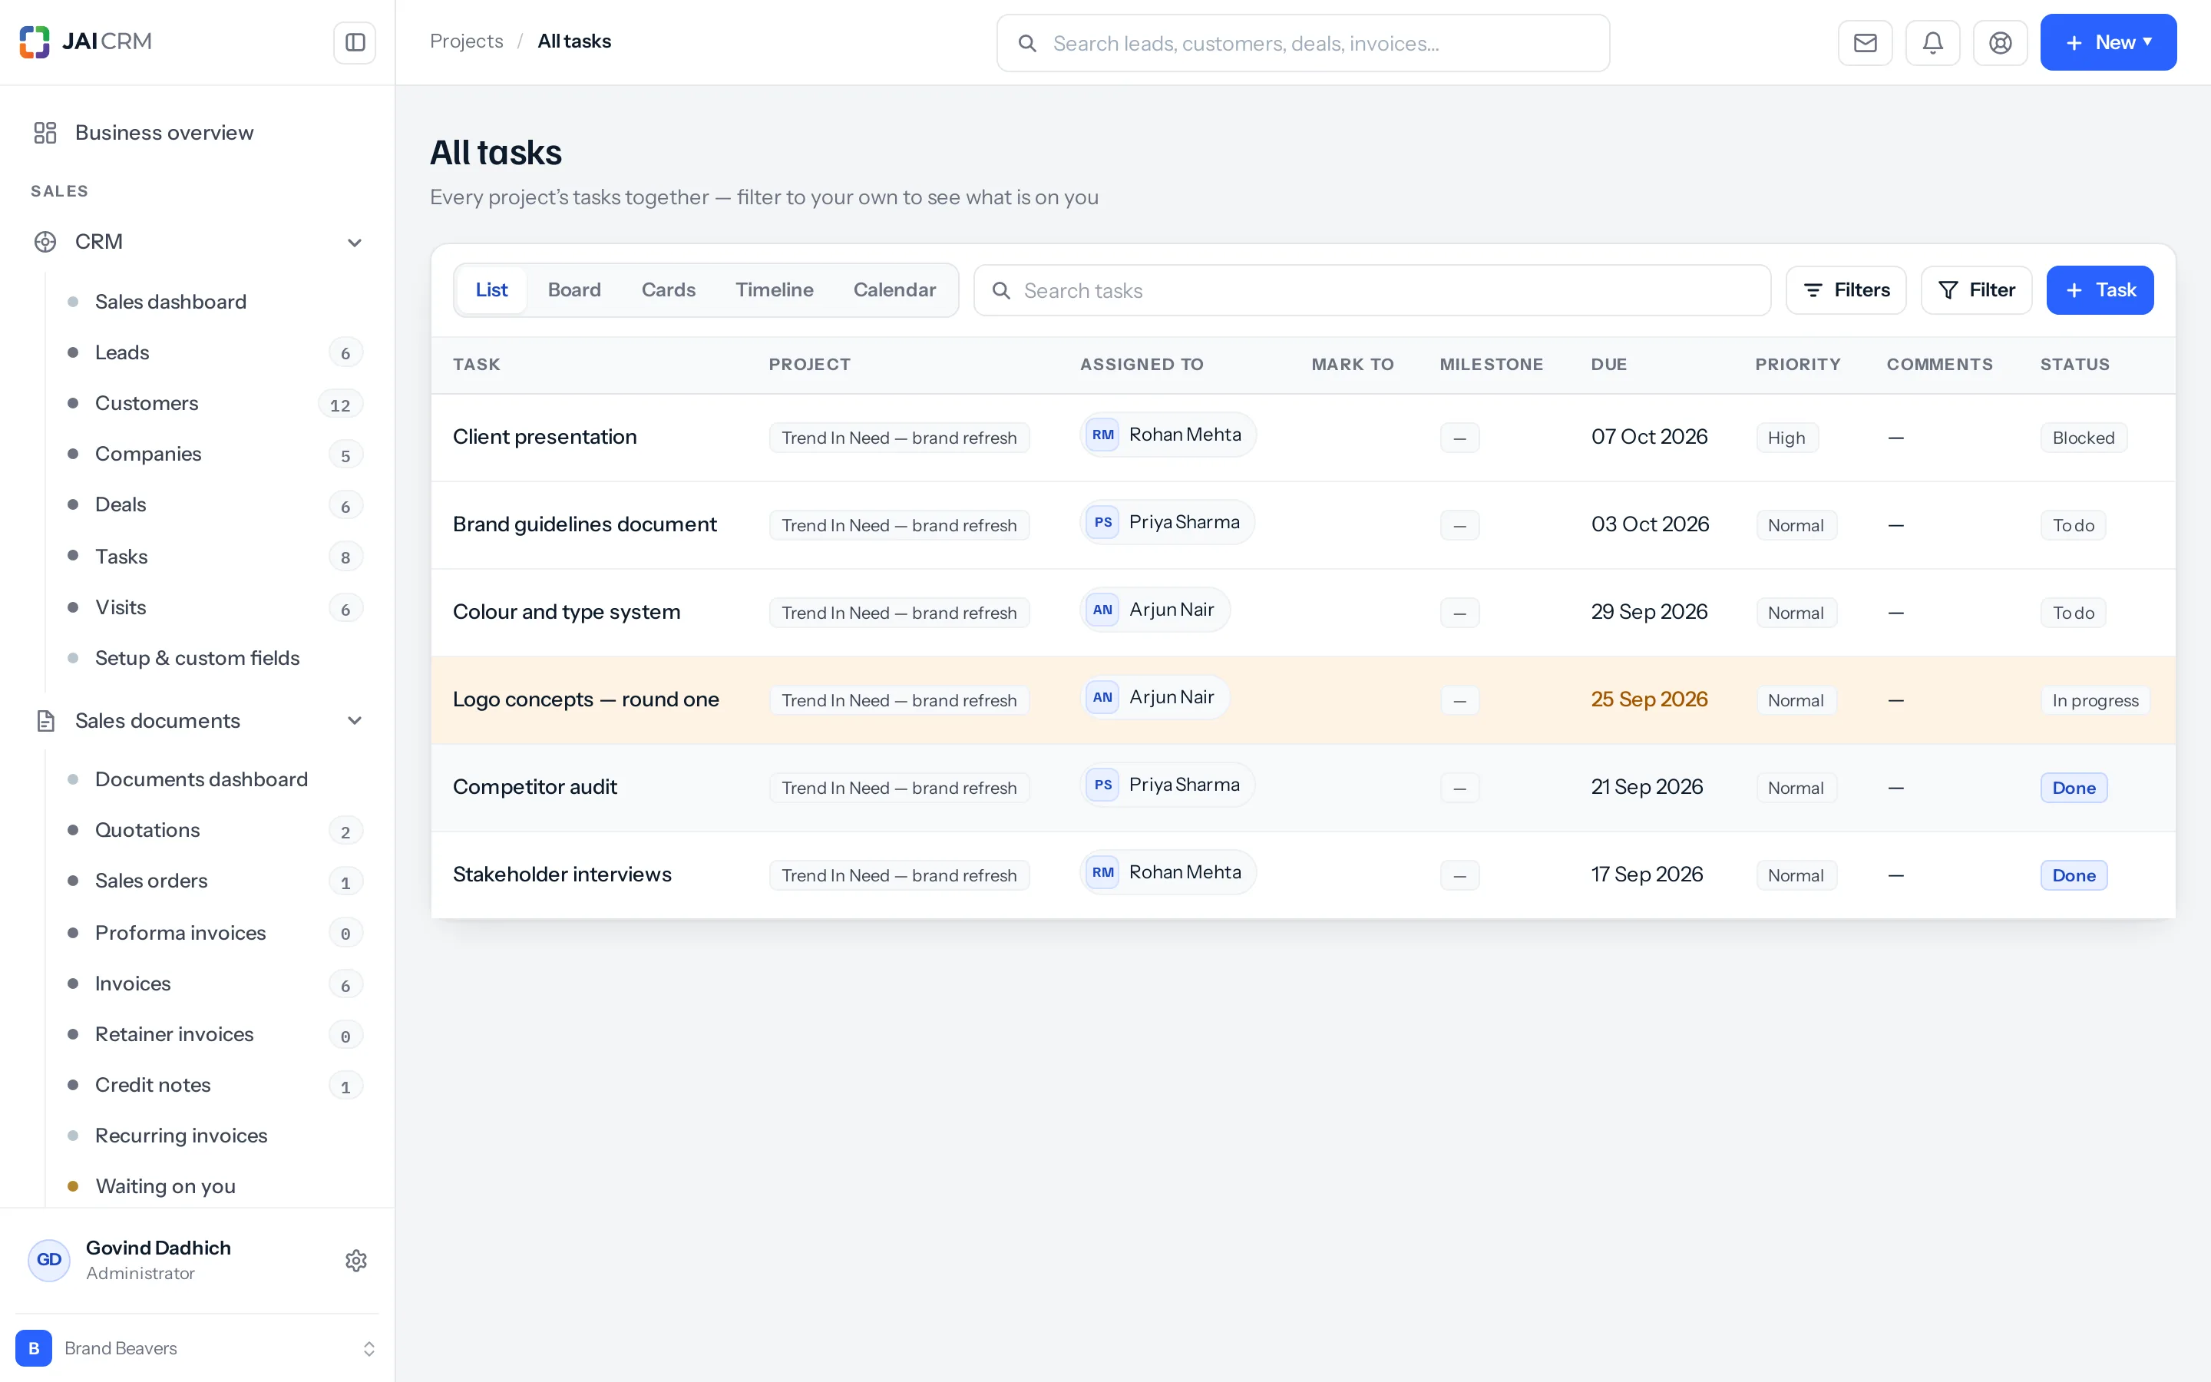
Task: Switch to the Calendar view tab
Action: pos(894,291)
